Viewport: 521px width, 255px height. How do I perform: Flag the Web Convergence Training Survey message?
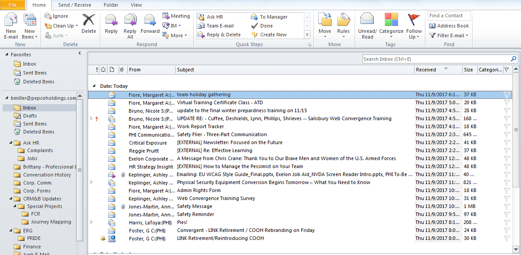pos(507,198)
